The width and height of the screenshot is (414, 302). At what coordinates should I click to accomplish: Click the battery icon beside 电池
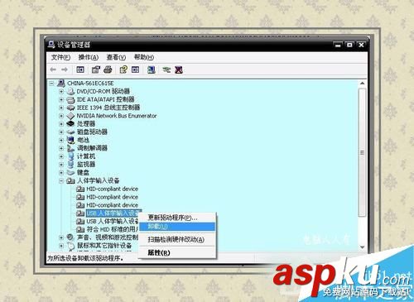tap(71, 140)
